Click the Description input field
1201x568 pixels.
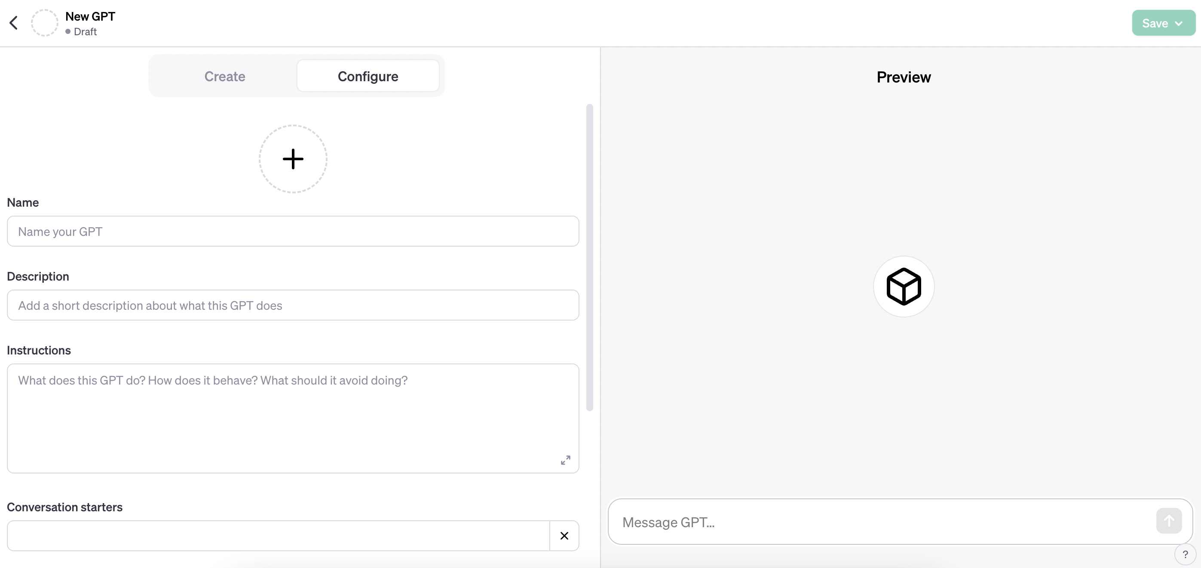pyautogui.click(x=293, y=305)
